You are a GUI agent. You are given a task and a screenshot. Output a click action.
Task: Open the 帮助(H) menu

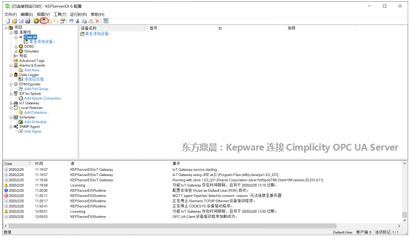(97, 14)
